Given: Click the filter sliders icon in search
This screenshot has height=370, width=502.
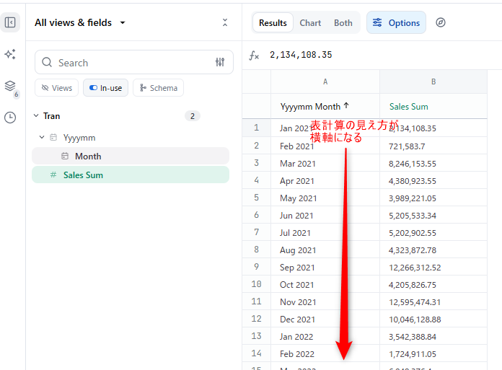Looking at the screenshot, I should 220,63.
